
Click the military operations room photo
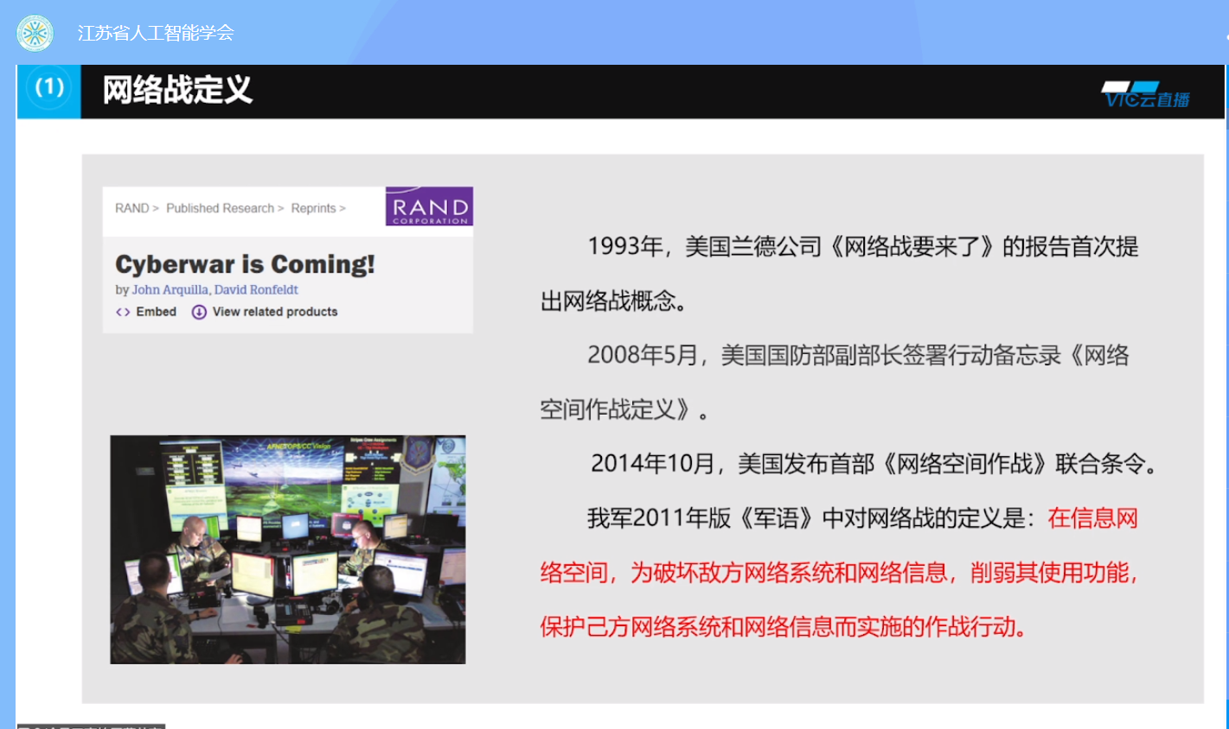coord(287,549)
